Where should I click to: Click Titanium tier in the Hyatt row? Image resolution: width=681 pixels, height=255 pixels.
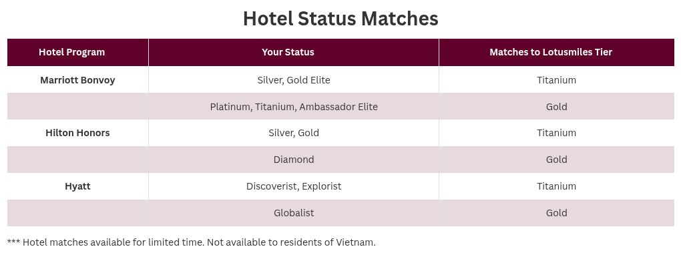tap(556, 186)
